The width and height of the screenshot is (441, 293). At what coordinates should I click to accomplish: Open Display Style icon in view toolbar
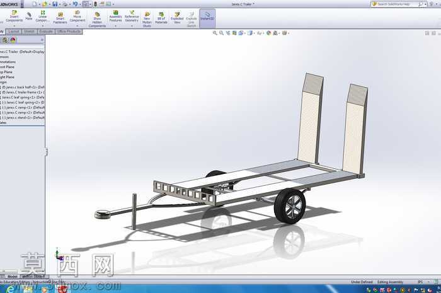point(249,33)
